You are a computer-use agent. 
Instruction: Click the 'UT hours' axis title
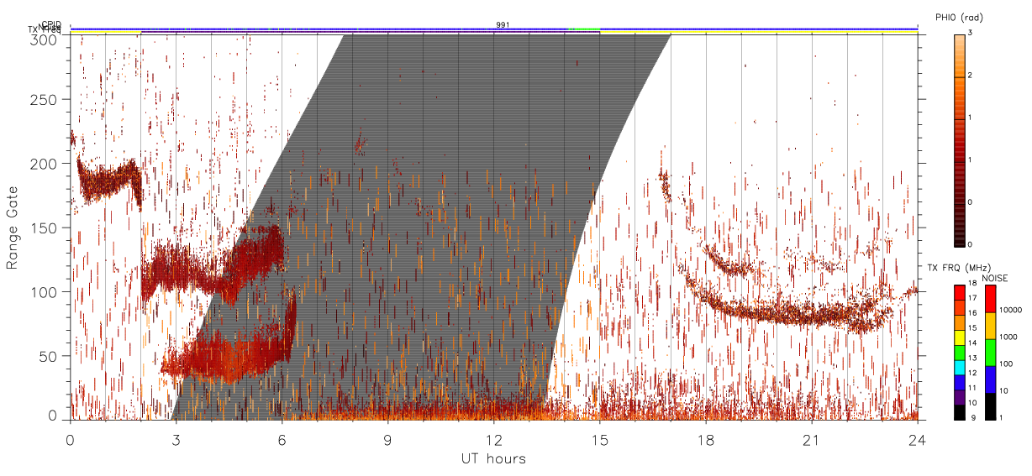(x=493, y=458)
